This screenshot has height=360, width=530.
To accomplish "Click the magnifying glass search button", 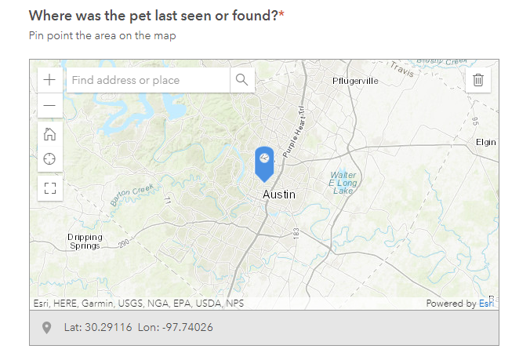I will click(242, 80).
